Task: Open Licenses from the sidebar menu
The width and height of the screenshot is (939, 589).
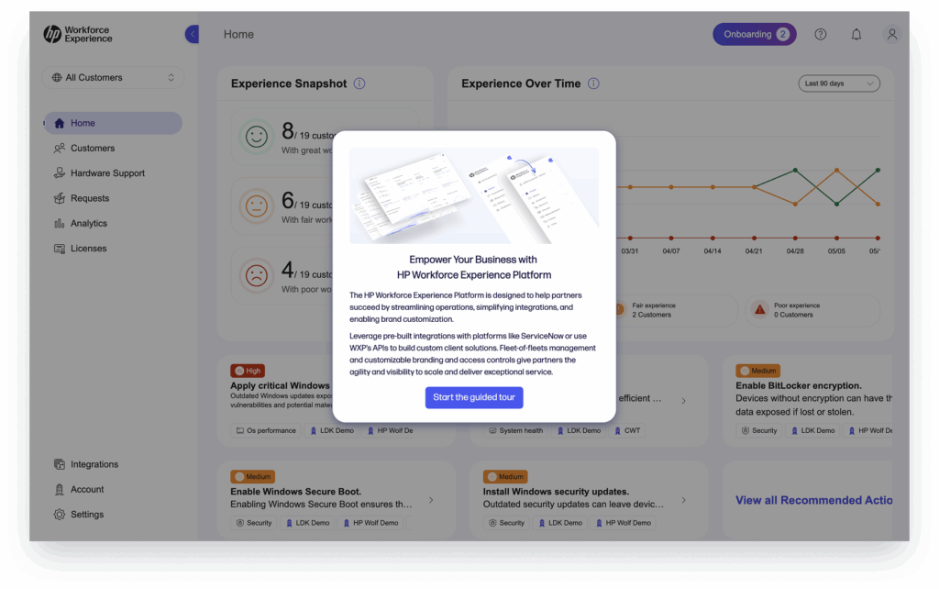Action: [88, 249]
